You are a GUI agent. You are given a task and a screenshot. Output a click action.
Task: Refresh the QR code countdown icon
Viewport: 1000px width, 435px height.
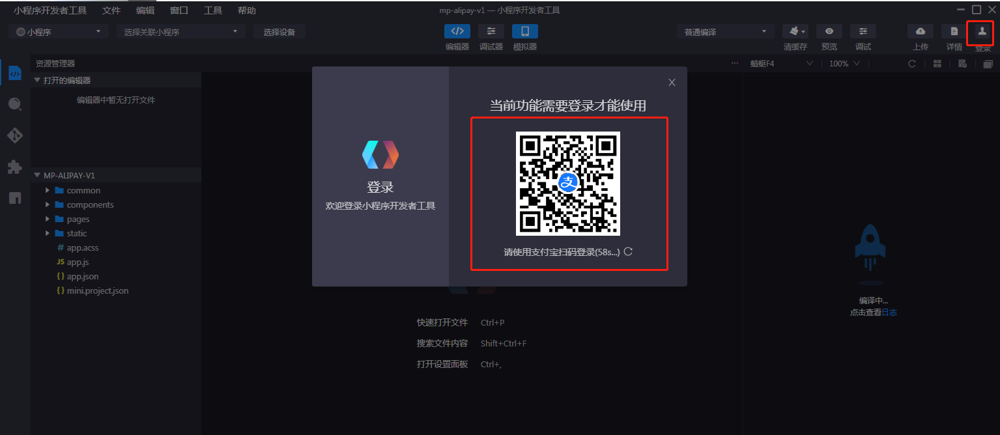(628, 252)
